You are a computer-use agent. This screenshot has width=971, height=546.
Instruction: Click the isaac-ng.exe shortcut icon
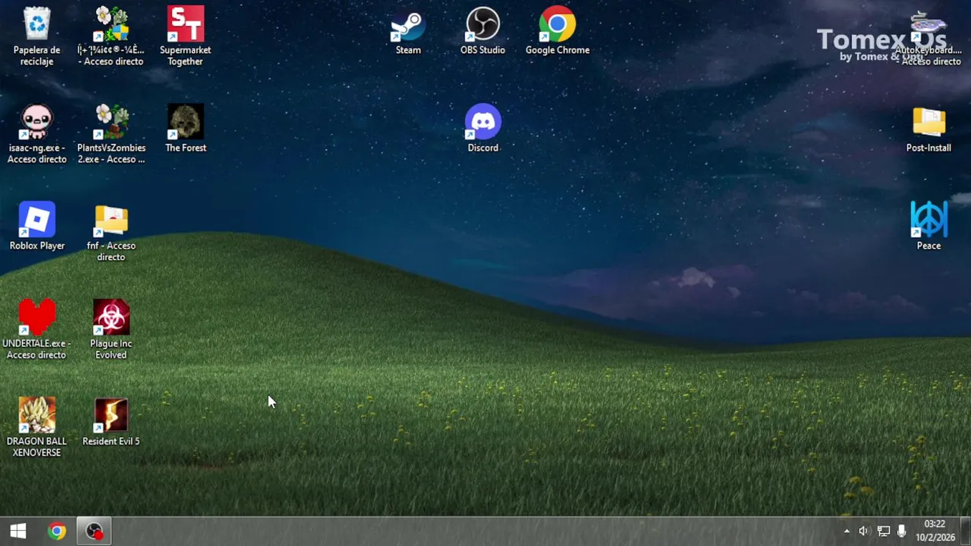[36, 122]
